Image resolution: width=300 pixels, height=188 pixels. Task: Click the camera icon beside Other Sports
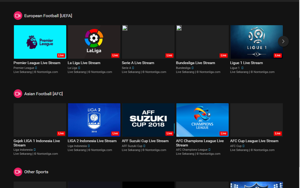pyautogui.click(x=18, y=172)
